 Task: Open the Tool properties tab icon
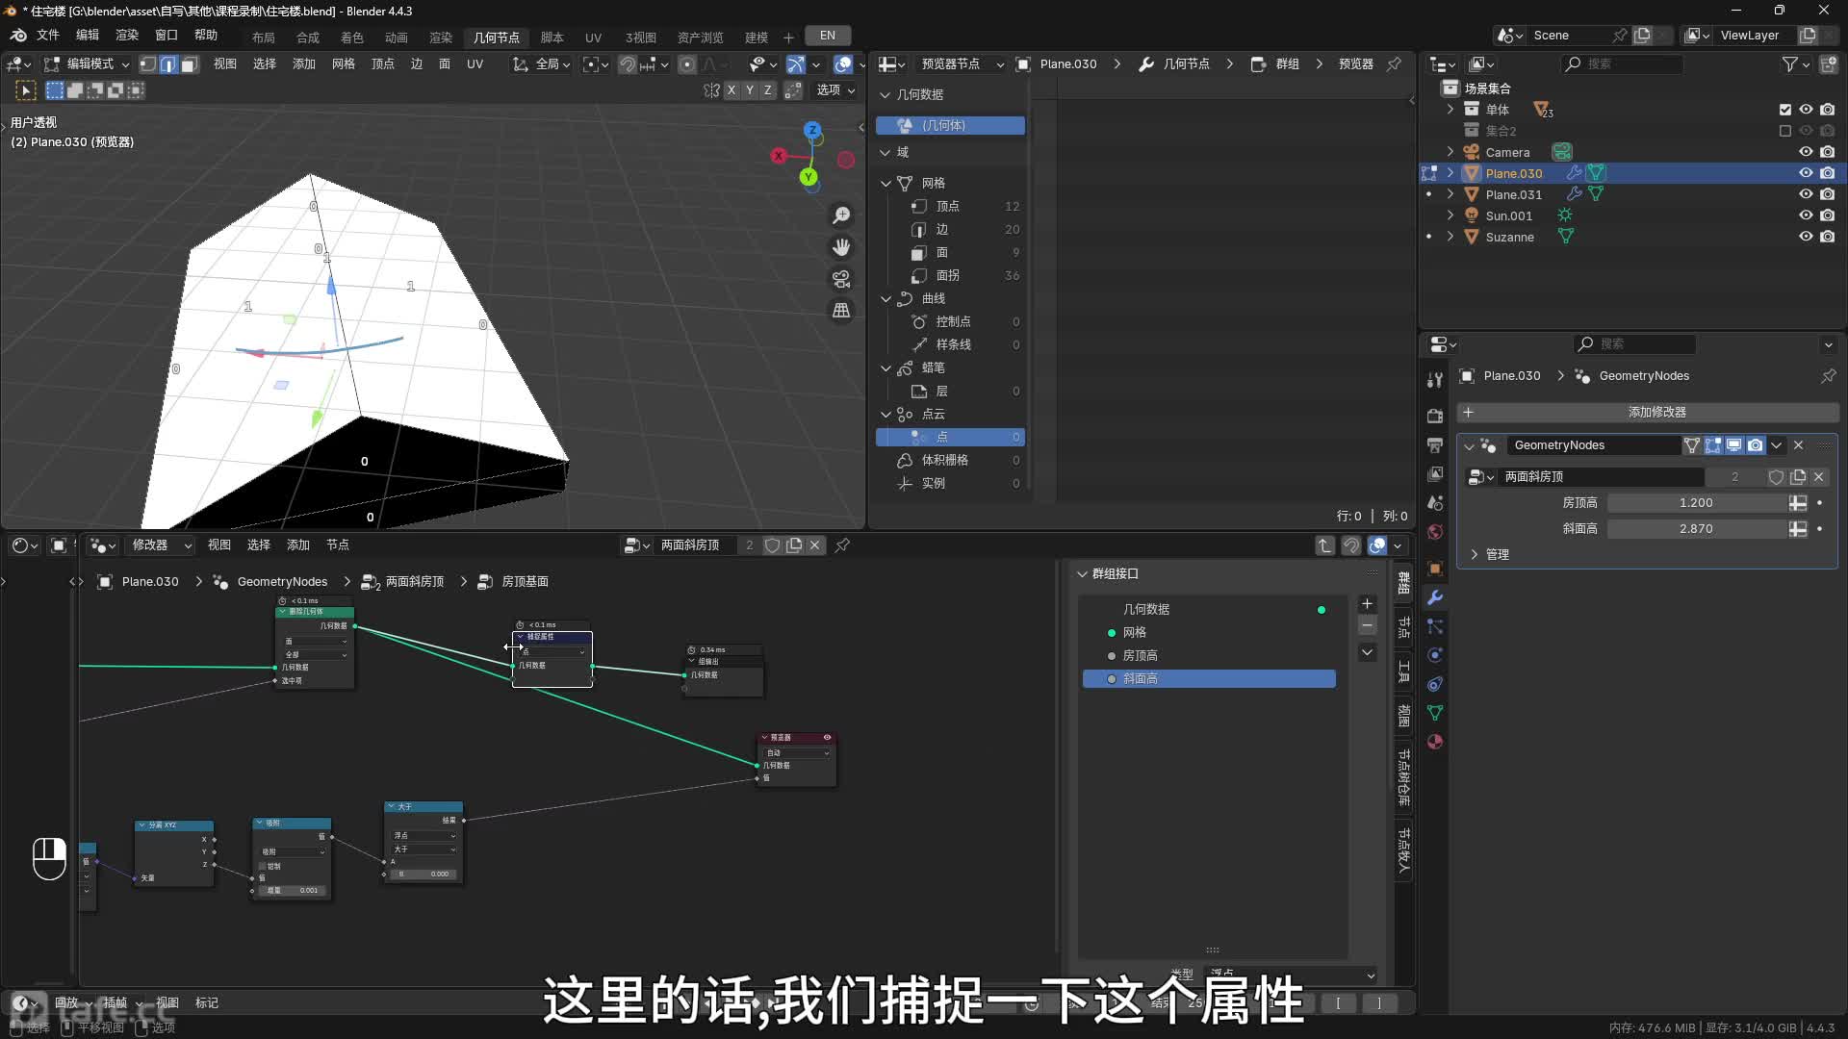tap(1435, 380)
